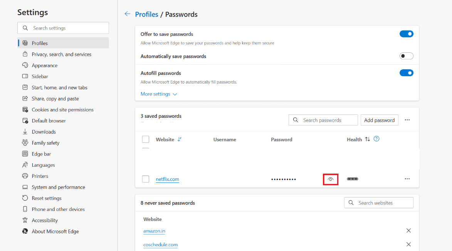Tick the select-all Website header checkbox
Viewport: 452px width, 251px height.
146,139
